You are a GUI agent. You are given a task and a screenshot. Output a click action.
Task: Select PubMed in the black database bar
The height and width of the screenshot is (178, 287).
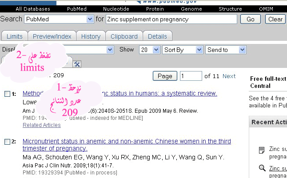coord(77,9)
